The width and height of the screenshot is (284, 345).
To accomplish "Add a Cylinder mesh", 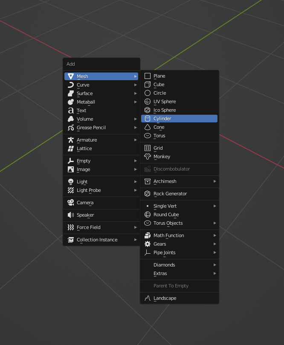I will pyautogui.click(x=179, y=119).
